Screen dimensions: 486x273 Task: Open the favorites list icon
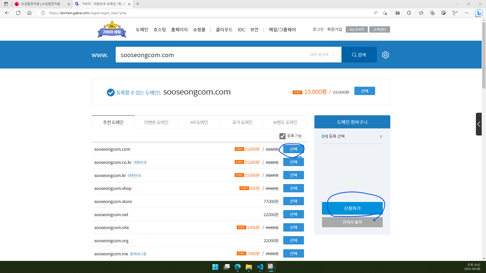click(x=421, y=13)
